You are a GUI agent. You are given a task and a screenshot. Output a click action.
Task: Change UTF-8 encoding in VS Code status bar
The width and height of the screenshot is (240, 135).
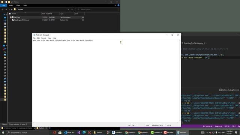click(x=227, y=126)
